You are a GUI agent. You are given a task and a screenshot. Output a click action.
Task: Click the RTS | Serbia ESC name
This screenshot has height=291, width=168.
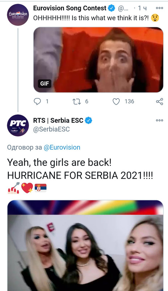coord(58,120)
